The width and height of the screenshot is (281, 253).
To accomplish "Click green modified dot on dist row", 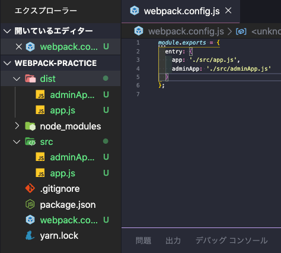I will [106, 78].
